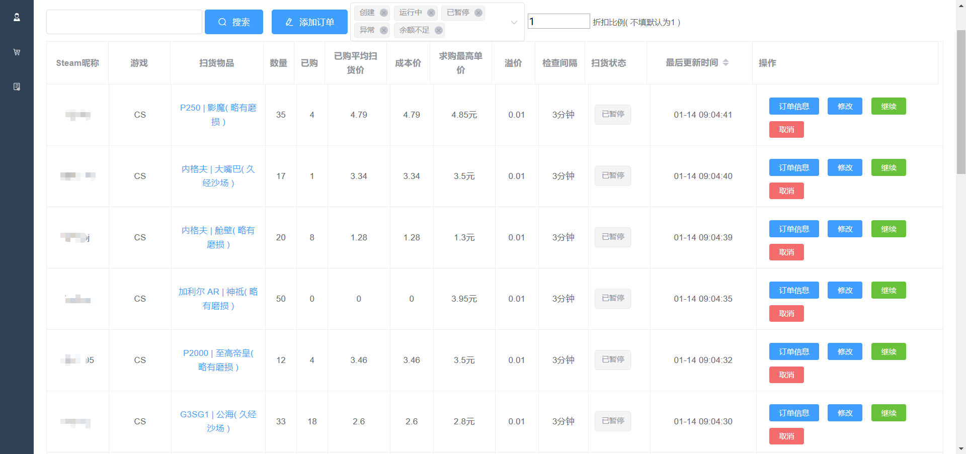Click 继续 for the P2000 row

(x=889, y=351)
